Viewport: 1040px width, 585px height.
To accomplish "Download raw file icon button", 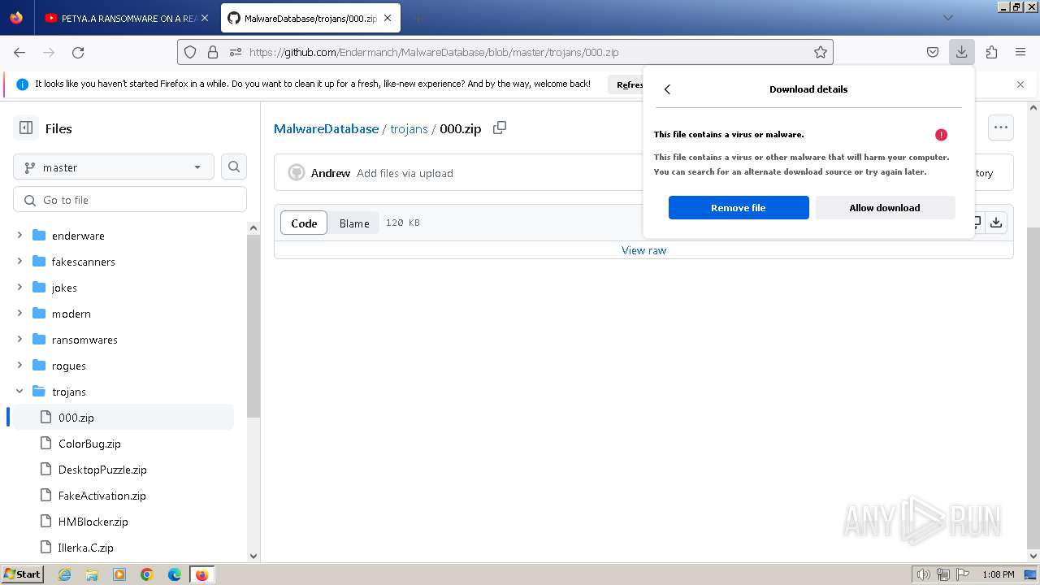I will 996,223.
